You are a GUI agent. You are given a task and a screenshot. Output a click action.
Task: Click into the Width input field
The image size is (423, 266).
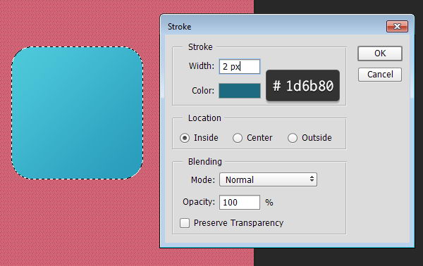click(240, 66)
